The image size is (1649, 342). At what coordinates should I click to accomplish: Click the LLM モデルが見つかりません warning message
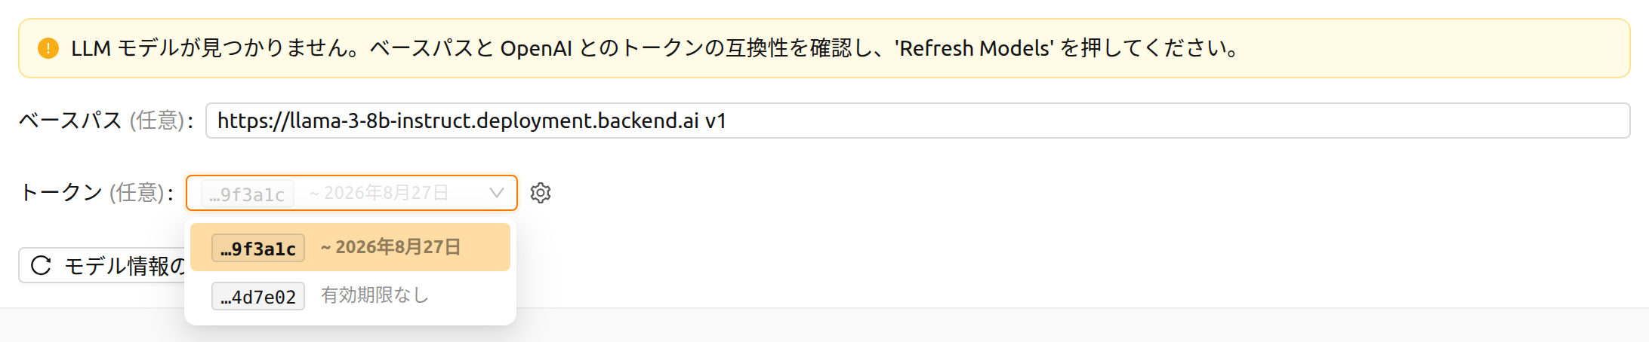(x=657, y=49)
